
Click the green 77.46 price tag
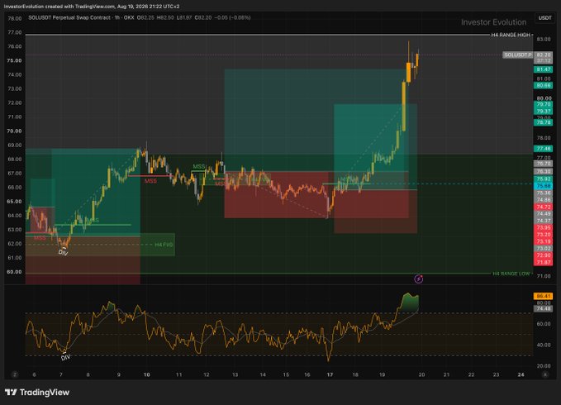click(544, 149)
